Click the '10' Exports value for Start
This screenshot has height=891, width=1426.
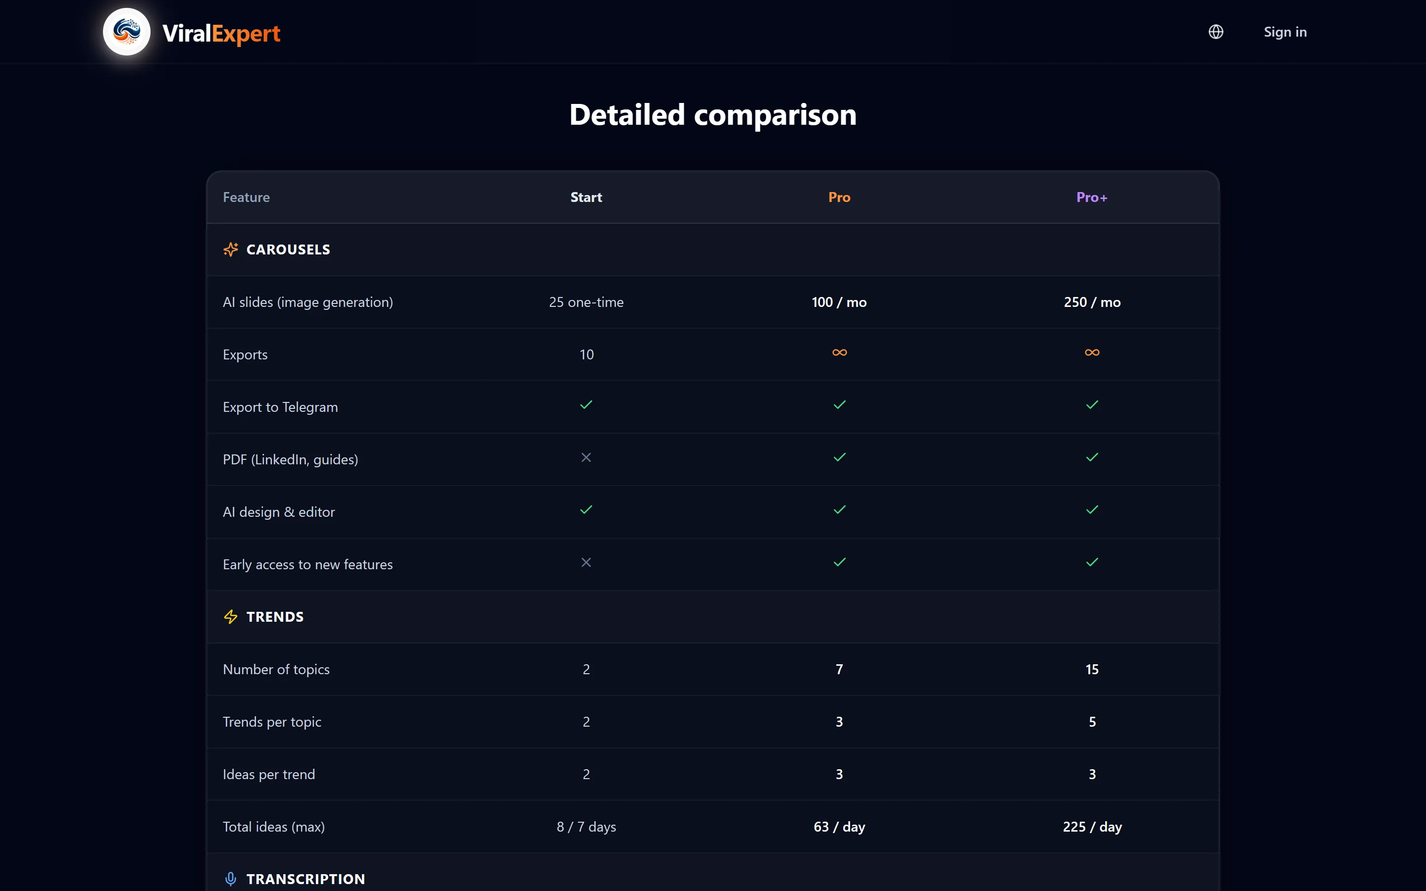pos(586,355)
